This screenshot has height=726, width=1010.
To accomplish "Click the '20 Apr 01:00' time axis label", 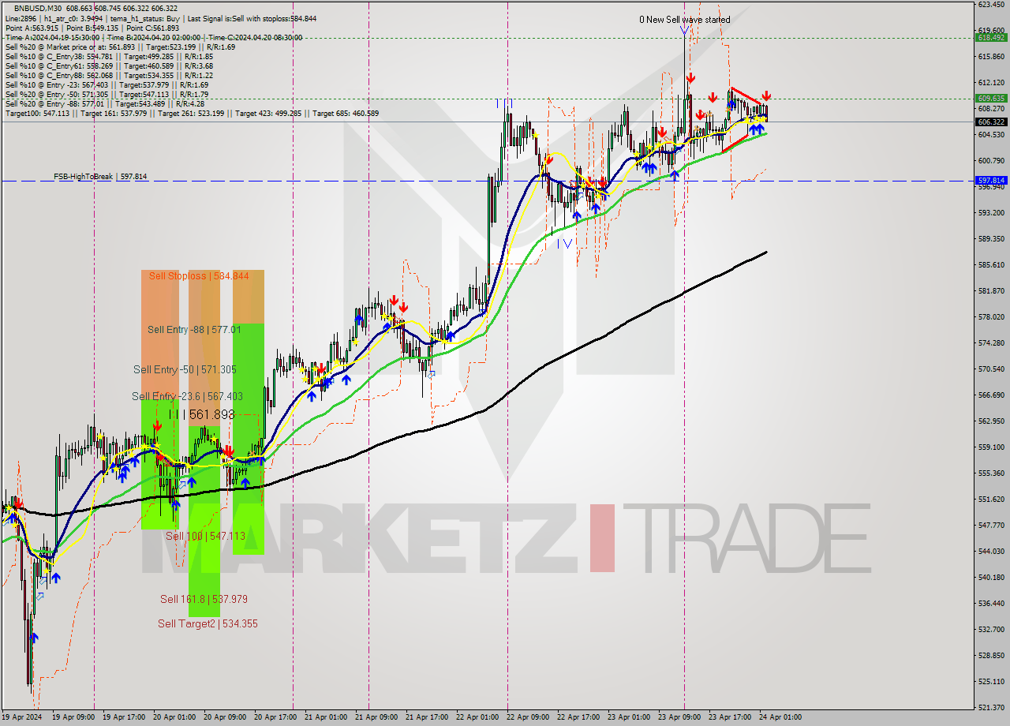I will 174,718.
